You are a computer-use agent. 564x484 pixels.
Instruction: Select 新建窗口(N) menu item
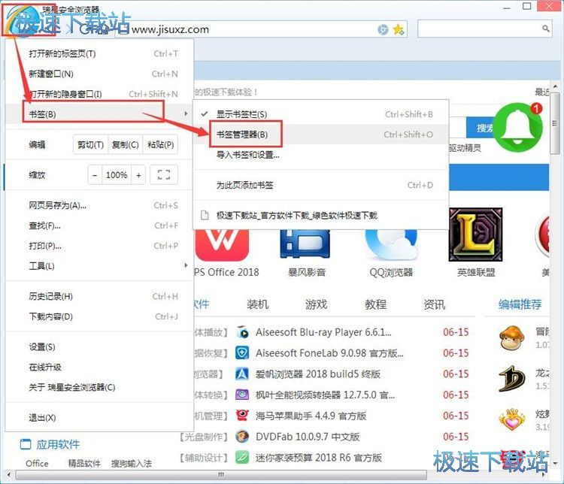point(99,74)
